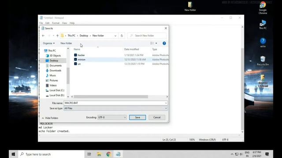This screenshot has width=282, height=158.
Task: Show hidden tray icons
Action: click(232, 154)
